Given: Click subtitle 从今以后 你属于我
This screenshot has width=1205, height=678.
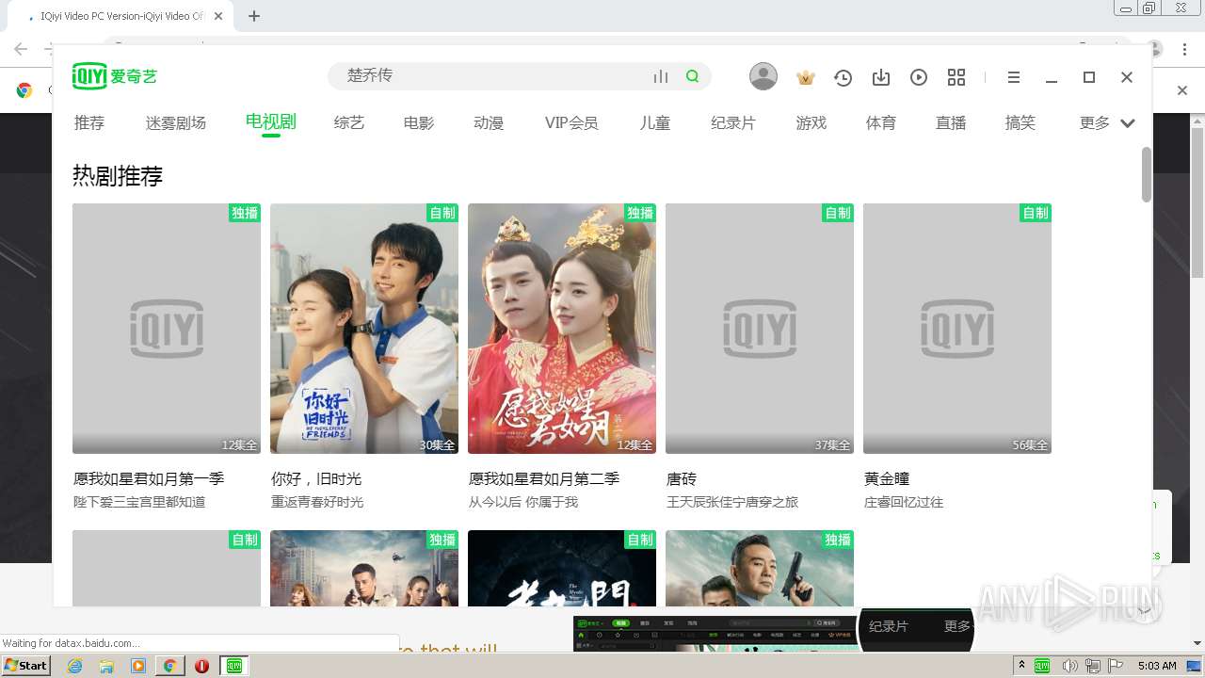Looking at the screenshot, I should coord(523,502).
